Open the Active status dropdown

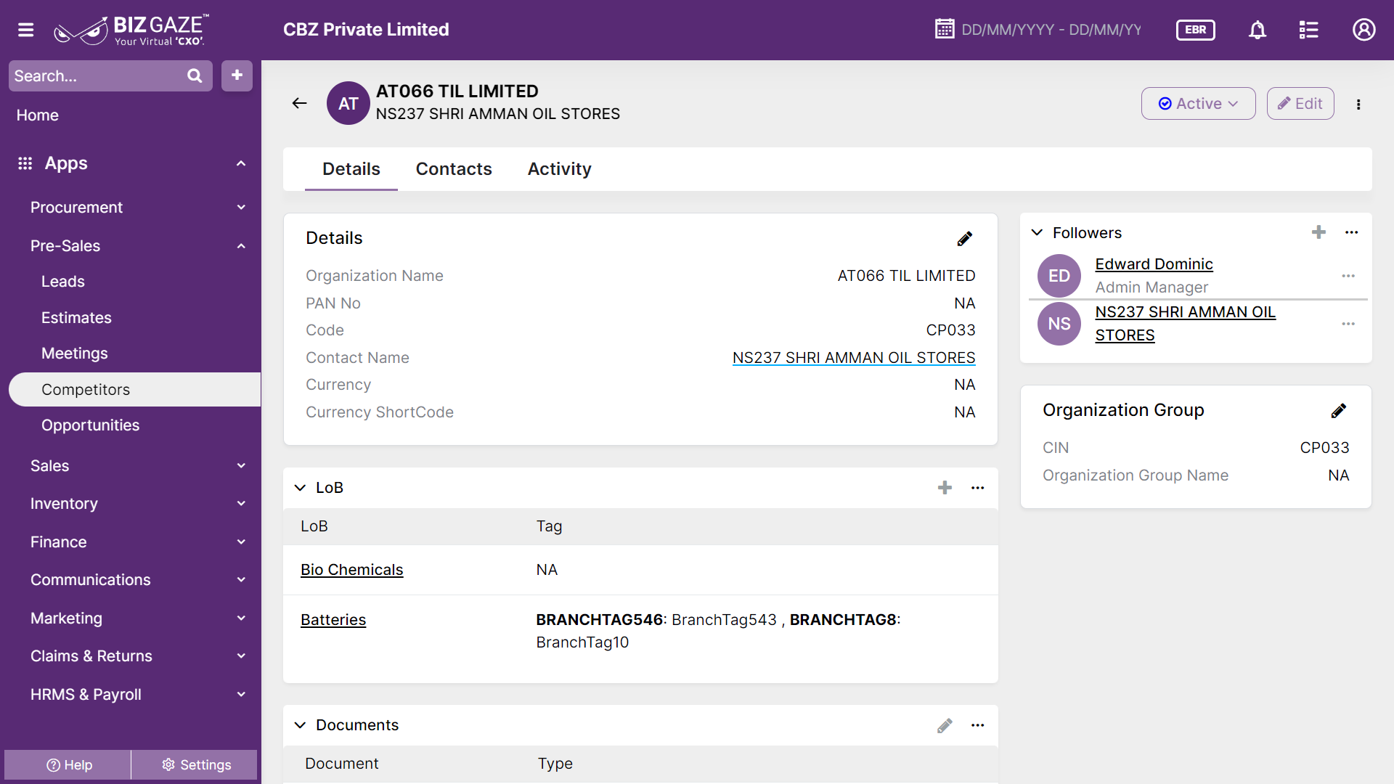click(1198, 103)
